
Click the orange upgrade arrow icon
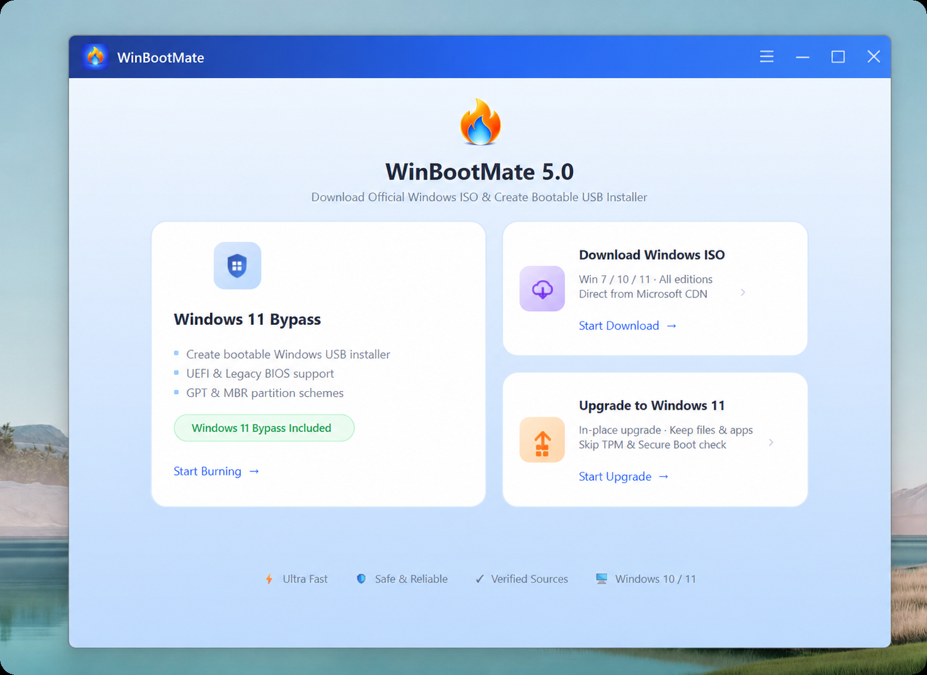[x=542, y=440]
